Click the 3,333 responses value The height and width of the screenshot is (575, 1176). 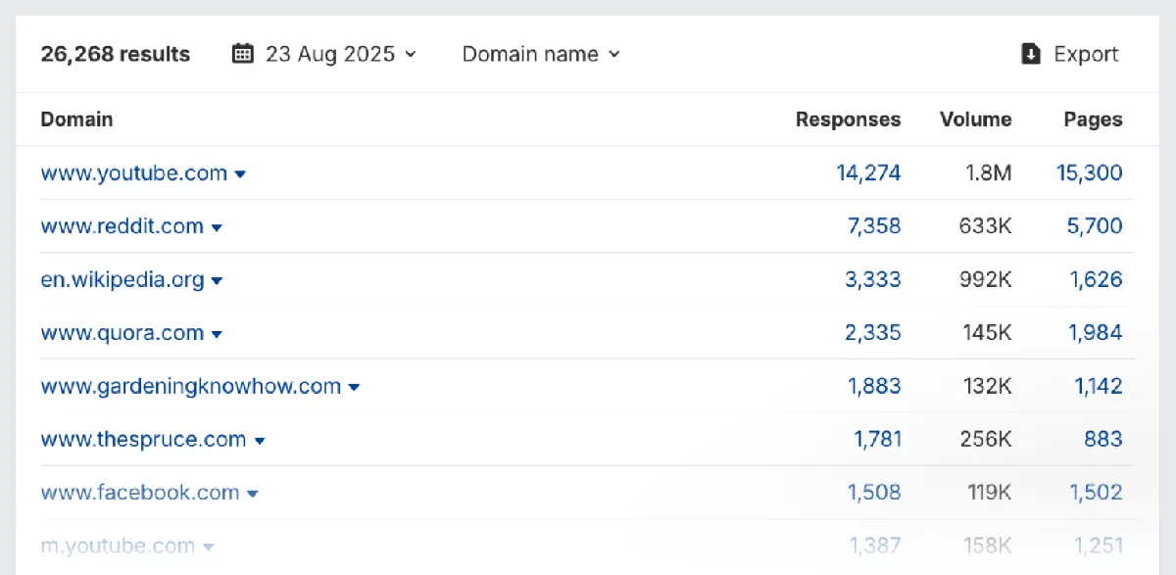click(x=873, y=280)
